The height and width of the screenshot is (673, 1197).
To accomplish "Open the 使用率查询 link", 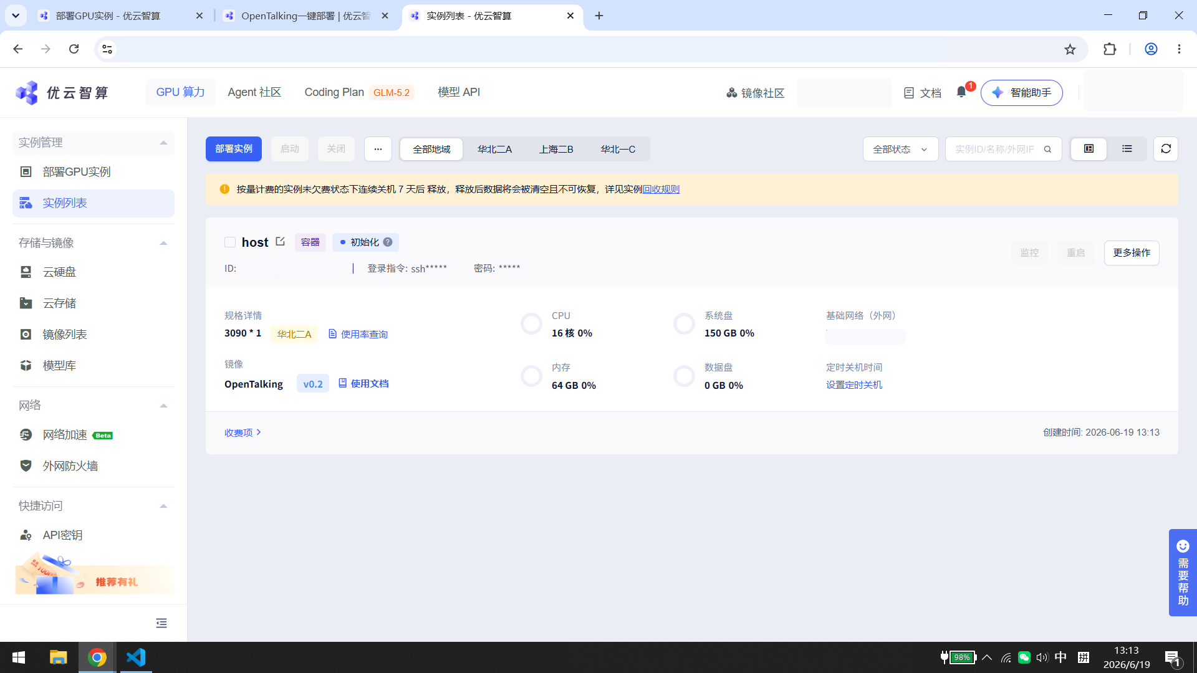I will click(x=358, y=335).
